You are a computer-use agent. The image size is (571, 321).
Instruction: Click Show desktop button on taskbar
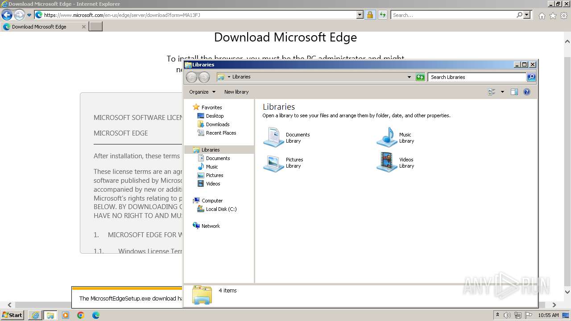click(x=566, y=315)
